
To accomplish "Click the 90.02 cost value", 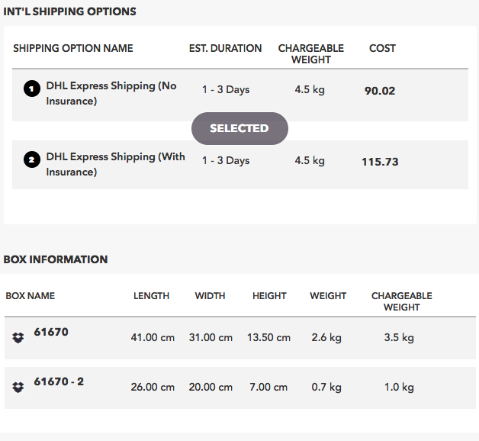I will coord(380,91).
